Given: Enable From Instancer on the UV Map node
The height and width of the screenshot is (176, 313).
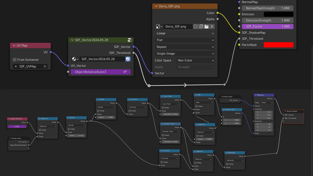Looking at the screenshot, I should pos(15,60).
